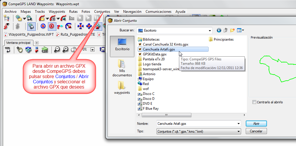Click the rotate map icon
296x146 pixels.
coord(28,49)
